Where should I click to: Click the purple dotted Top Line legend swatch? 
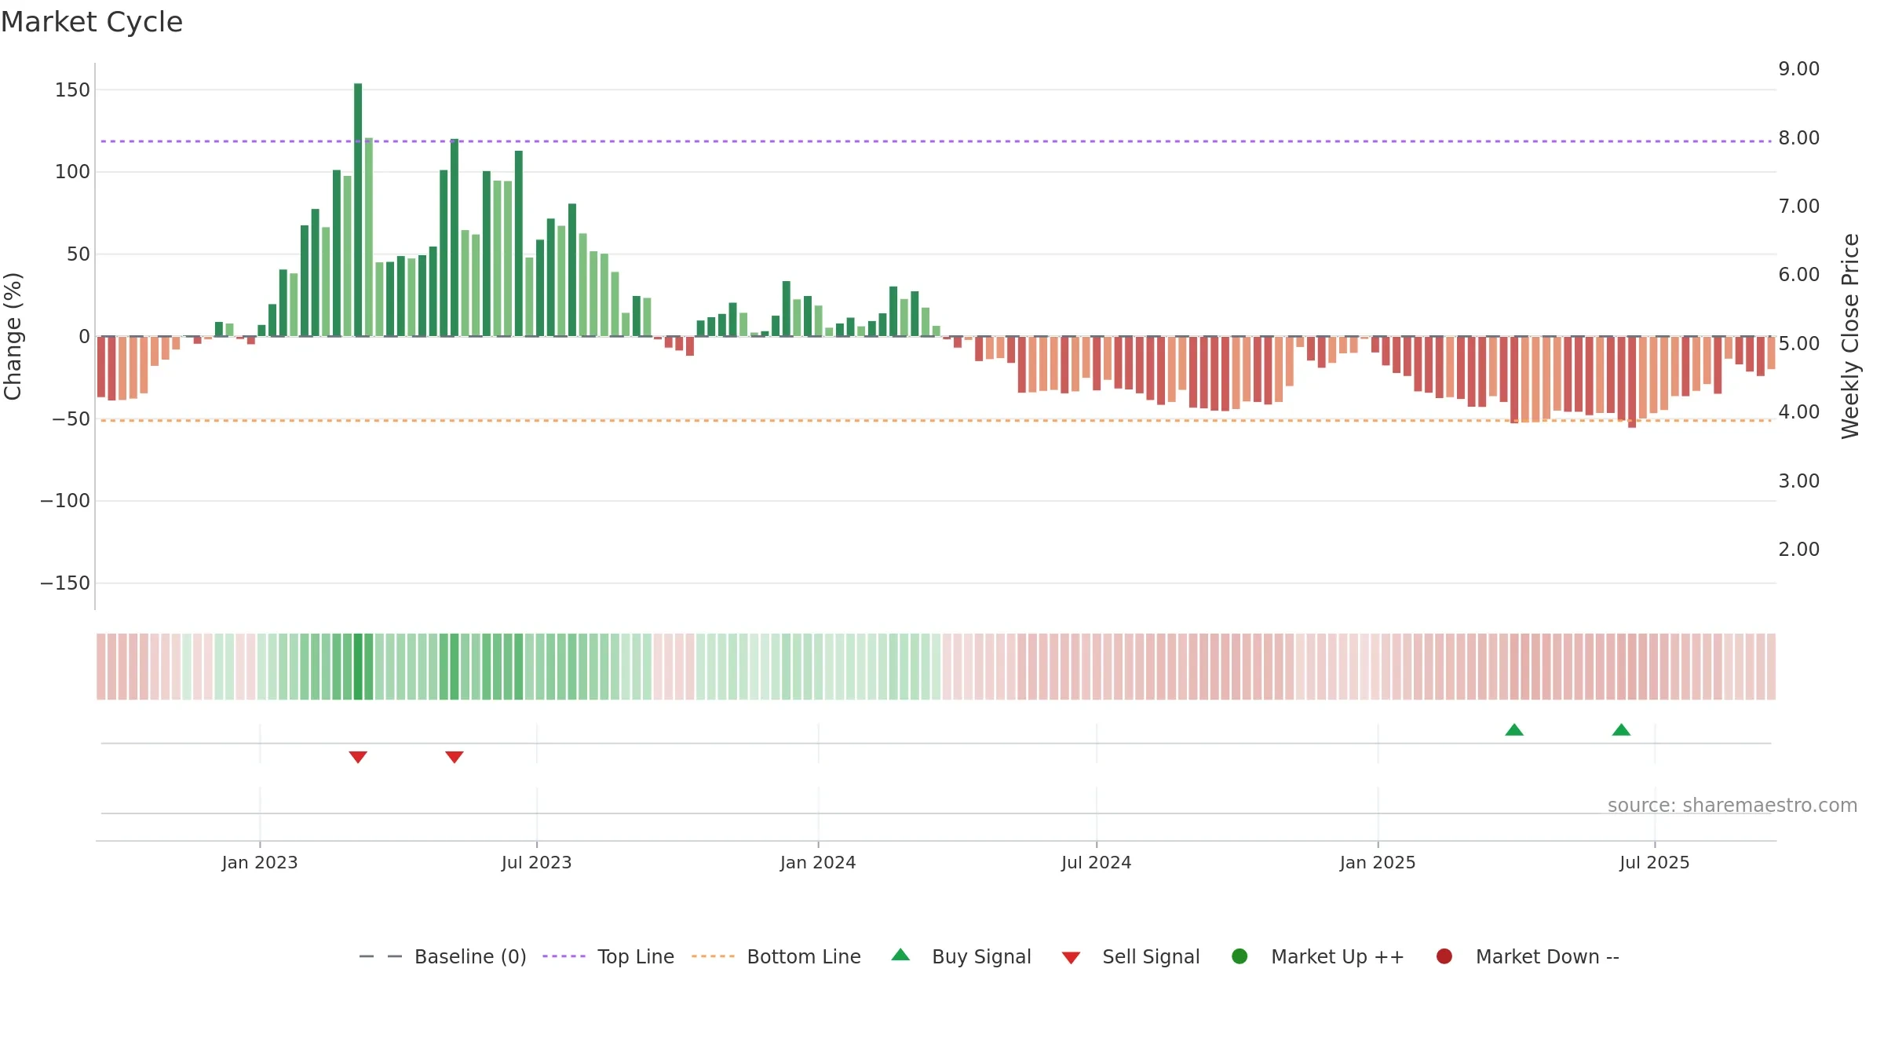[564, 956]
